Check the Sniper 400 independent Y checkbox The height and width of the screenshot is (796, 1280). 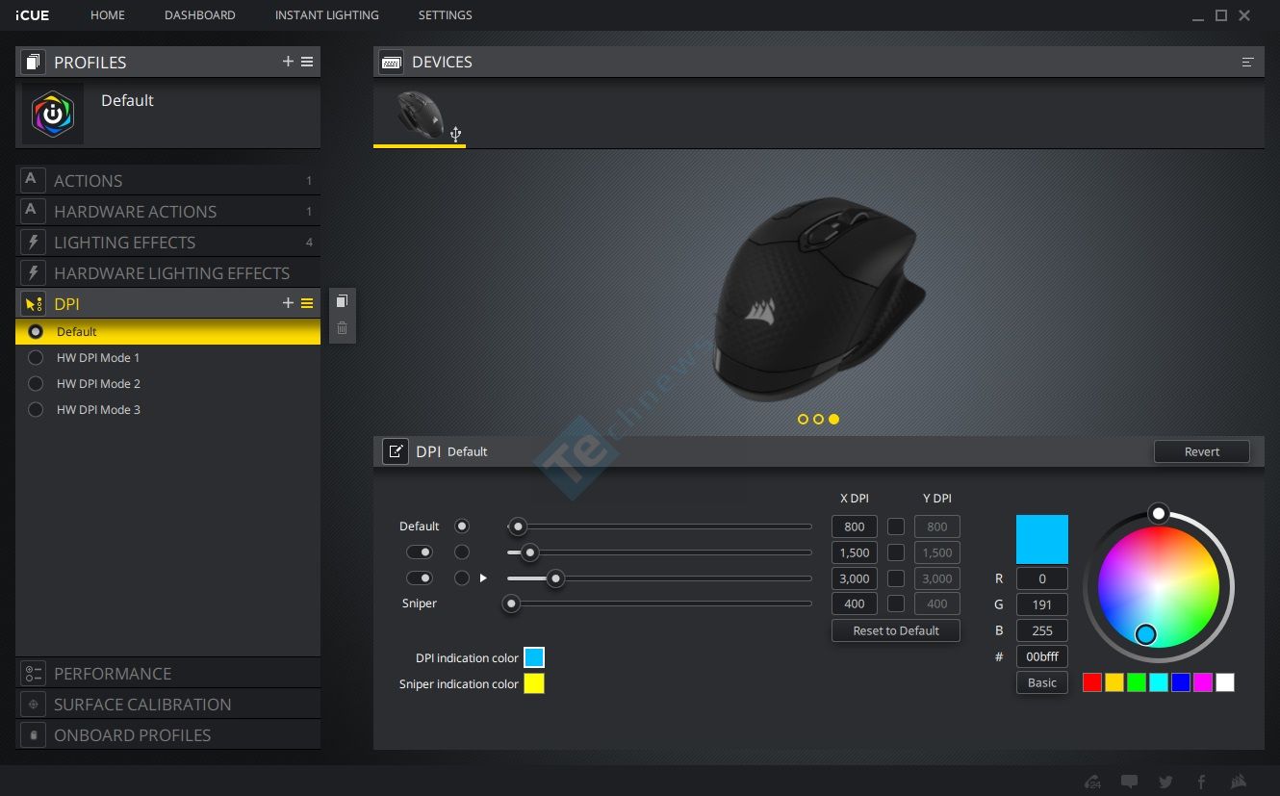[896, 604]
